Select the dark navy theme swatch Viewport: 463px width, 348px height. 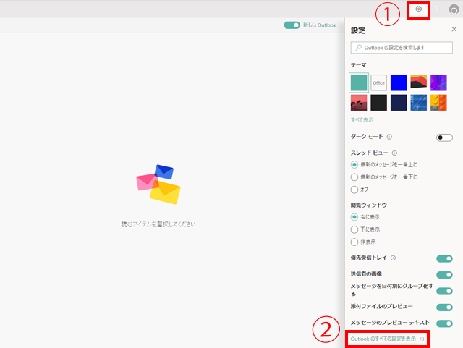[399, 103]
